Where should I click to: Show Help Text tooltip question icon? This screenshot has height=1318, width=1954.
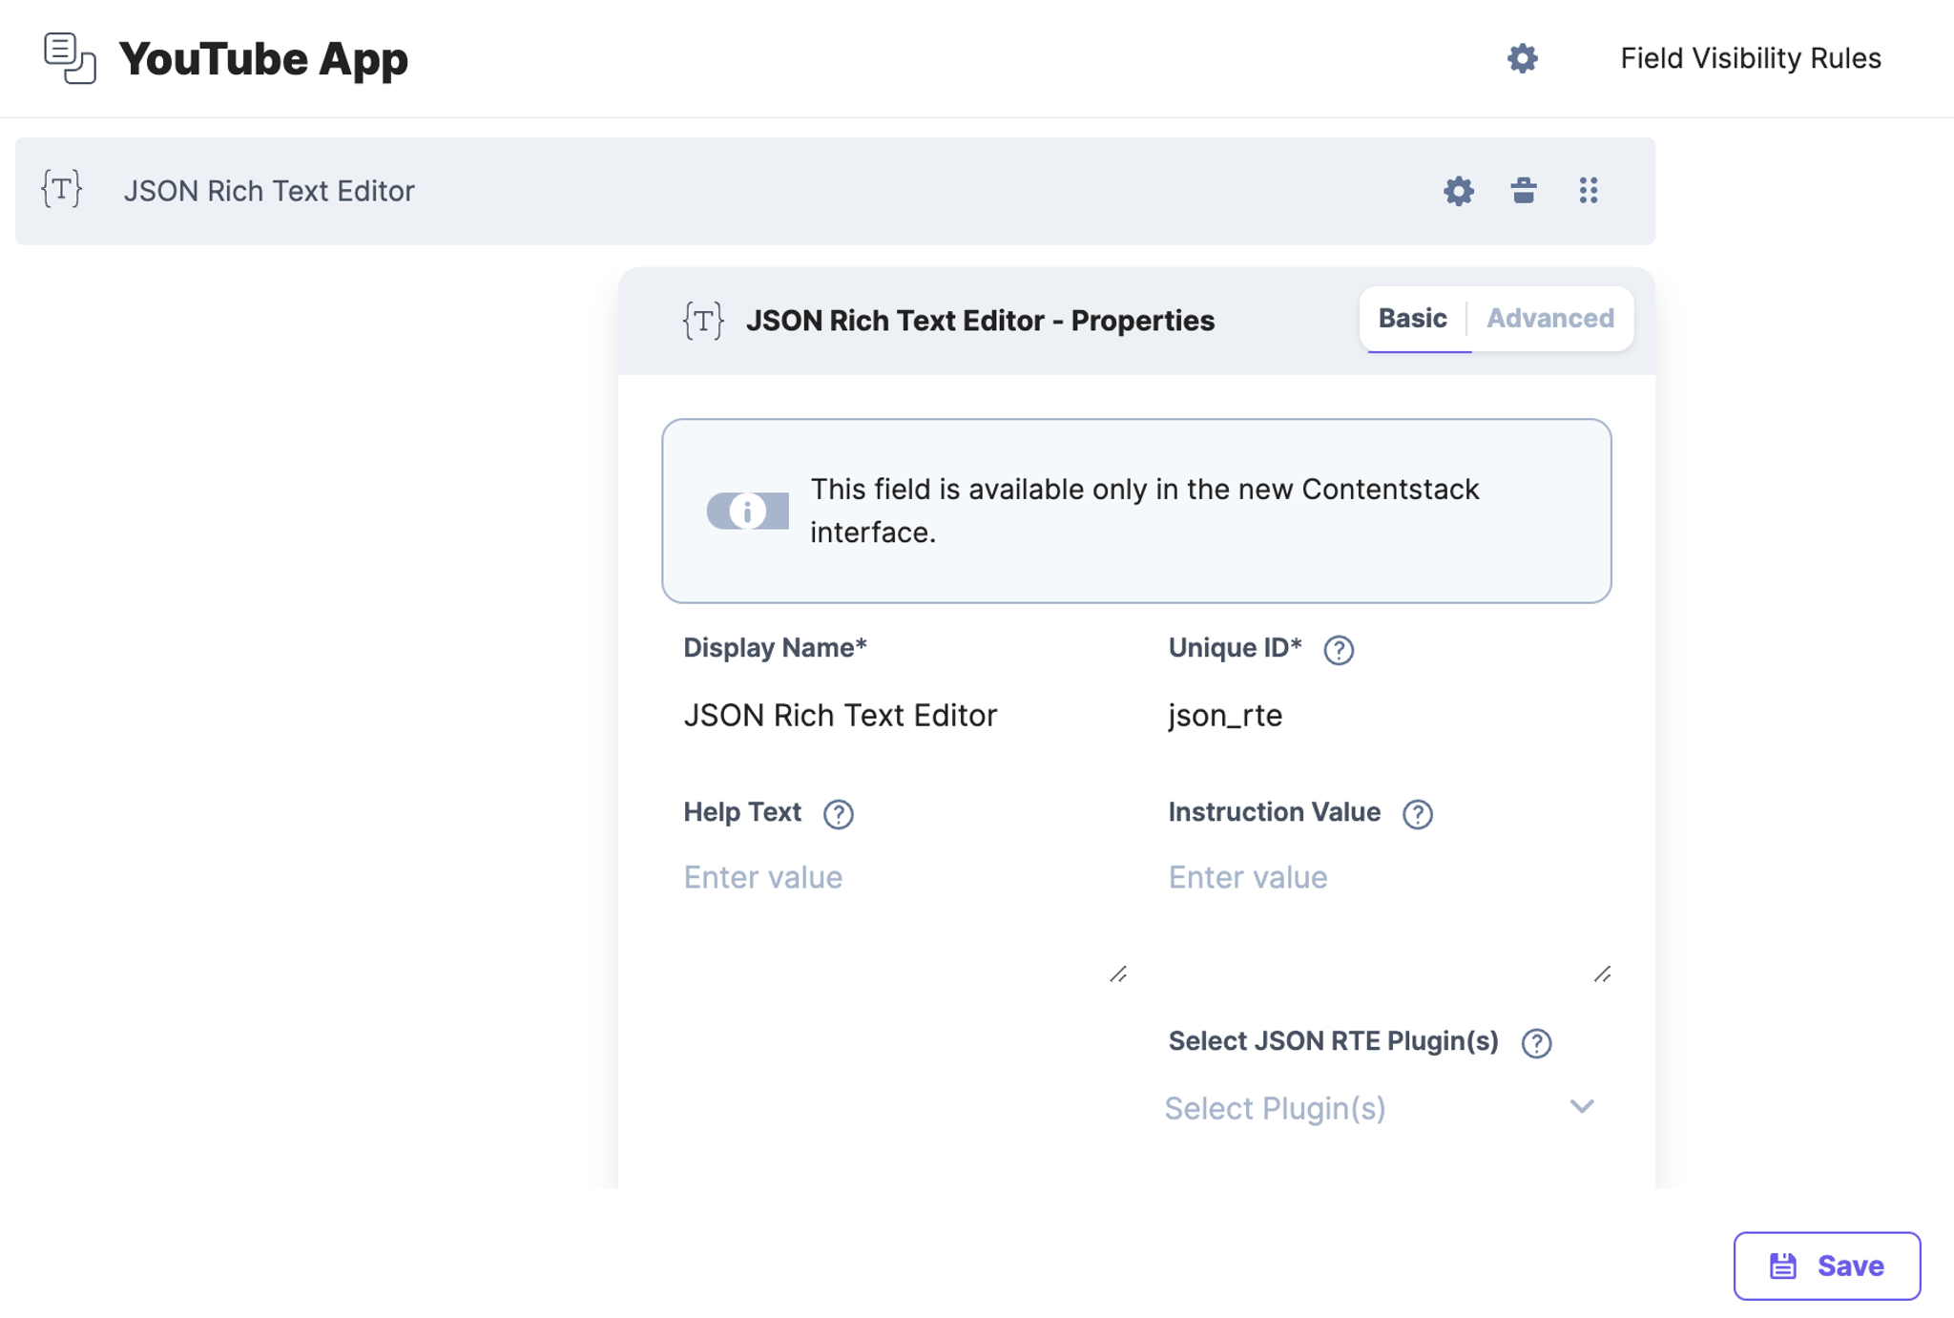[838, 813]
